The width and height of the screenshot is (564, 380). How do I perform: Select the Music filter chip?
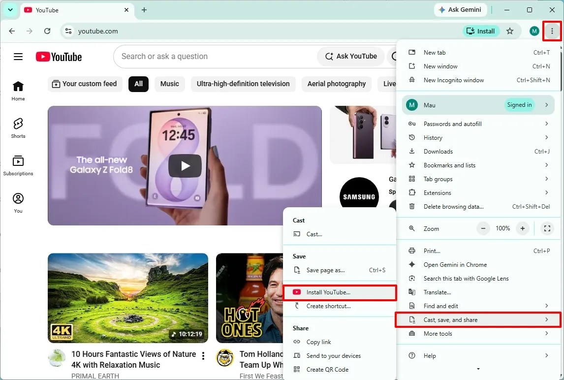point(169,84)
